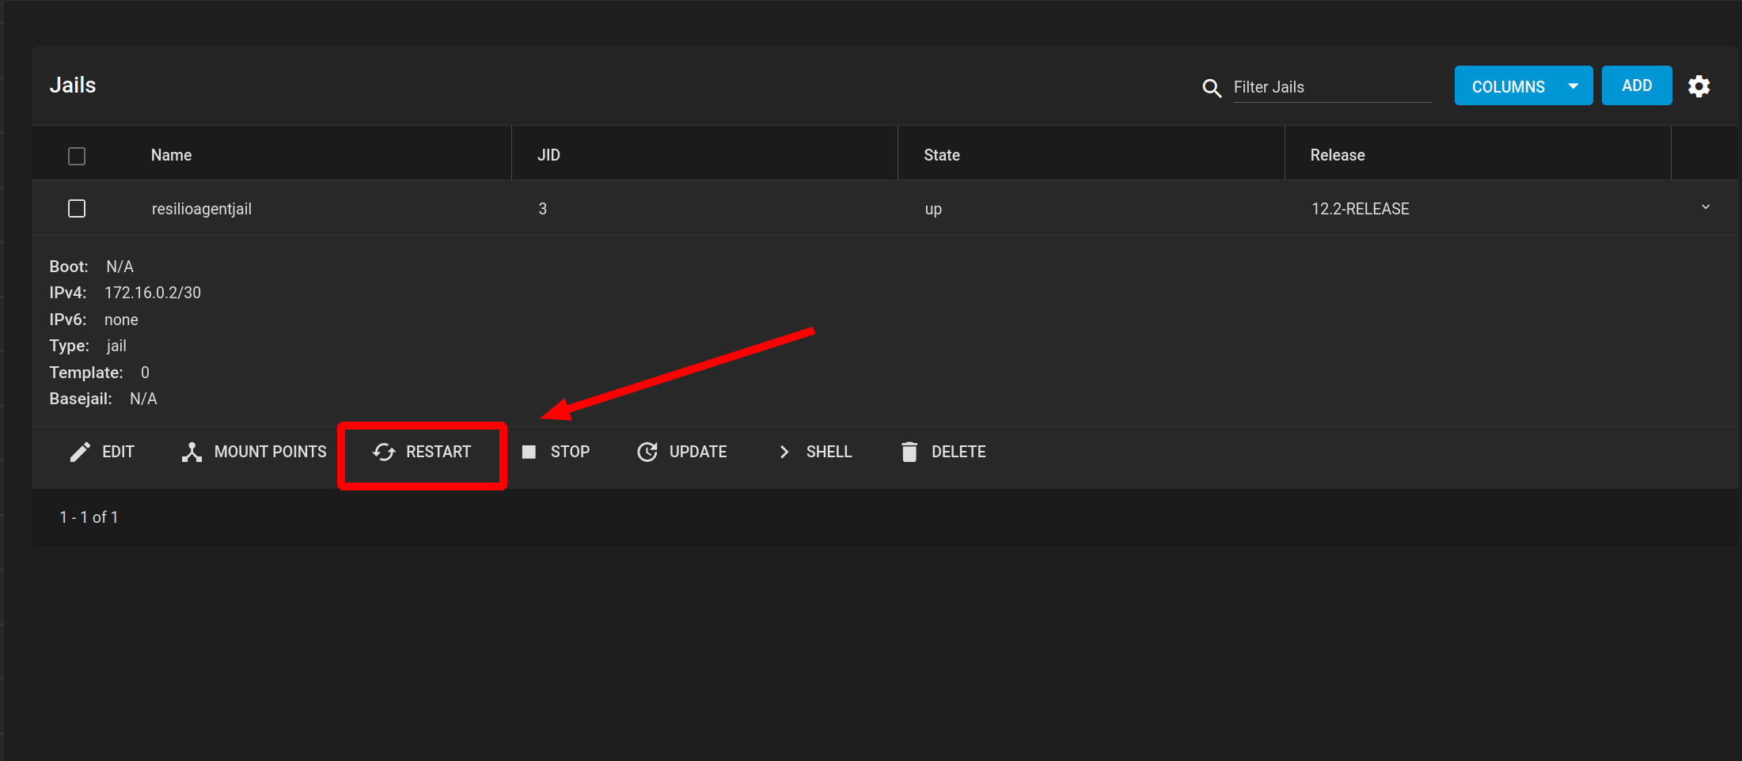The image size is (1742, 761).
Task: Check the resilioagentjail row checkbox
Action: (x=77, y=209)
